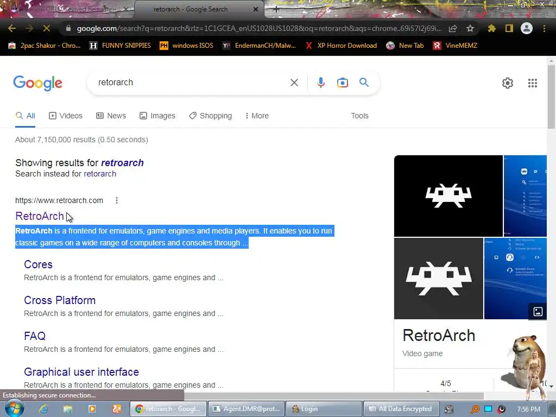Bookmark this page with the star icon

470,28
